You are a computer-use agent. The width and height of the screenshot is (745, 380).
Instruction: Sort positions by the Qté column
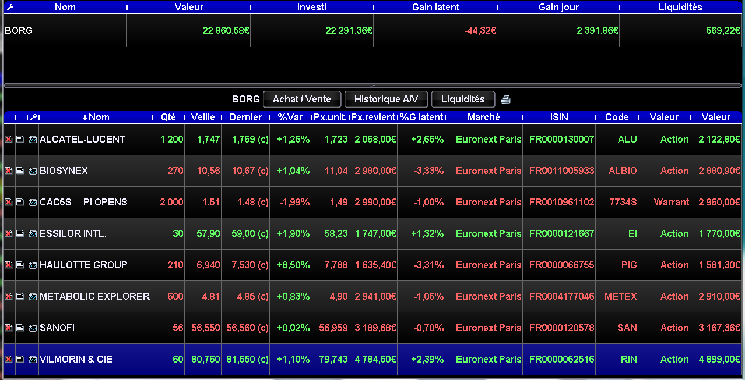168,118
